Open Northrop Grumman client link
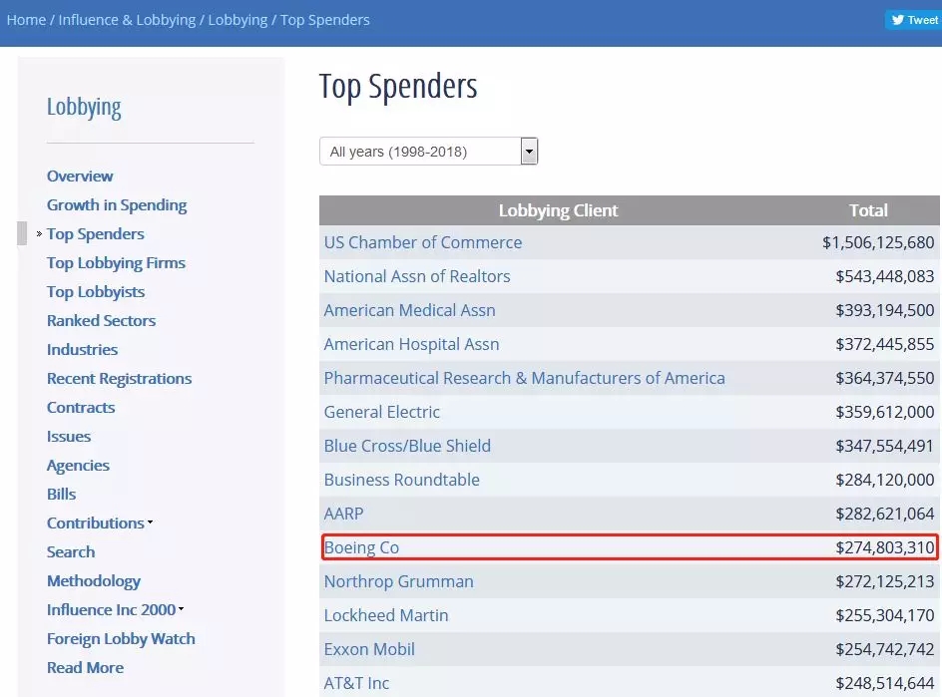The height and width of the screenshot is (697, 942). (399, 581)
